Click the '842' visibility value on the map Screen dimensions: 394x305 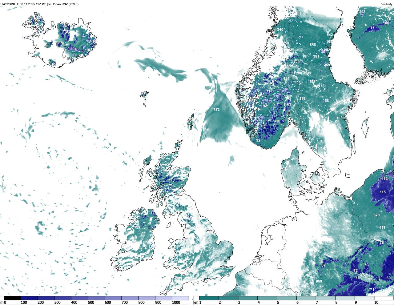click(x=330, y=35)
